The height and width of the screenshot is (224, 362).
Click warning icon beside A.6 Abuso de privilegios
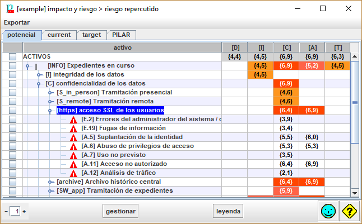tap(73, 146)
